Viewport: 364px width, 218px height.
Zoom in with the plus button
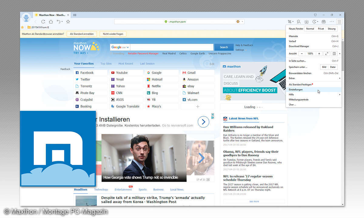pyautogui.click(x=319, y=54)
